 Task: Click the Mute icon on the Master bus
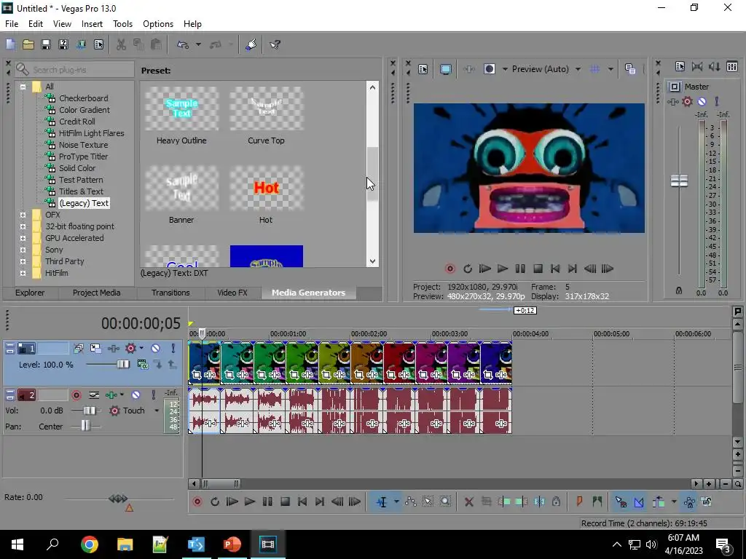pyautogui.click(x=702, y=102)
